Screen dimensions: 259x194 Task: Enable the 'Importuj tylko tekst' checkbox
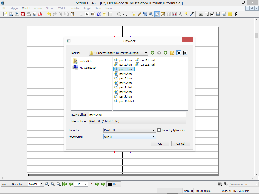coord(159,130)
